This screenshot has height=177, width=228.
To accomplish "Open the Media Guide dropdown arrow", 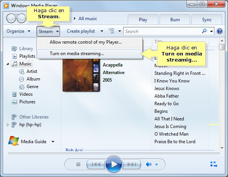I will click(53, 142).
